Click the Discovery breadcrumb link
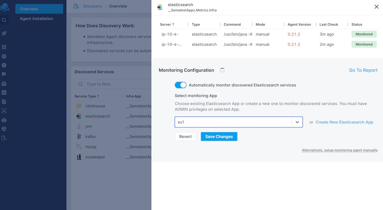Viewport: 383px width, 210px height. click(x=93, y=6)
